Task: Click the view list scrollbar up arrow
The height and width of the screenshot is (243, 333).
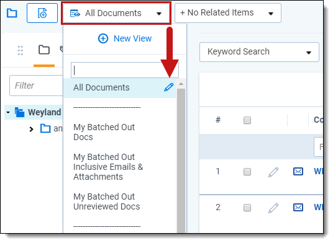Action: (181, 84)
